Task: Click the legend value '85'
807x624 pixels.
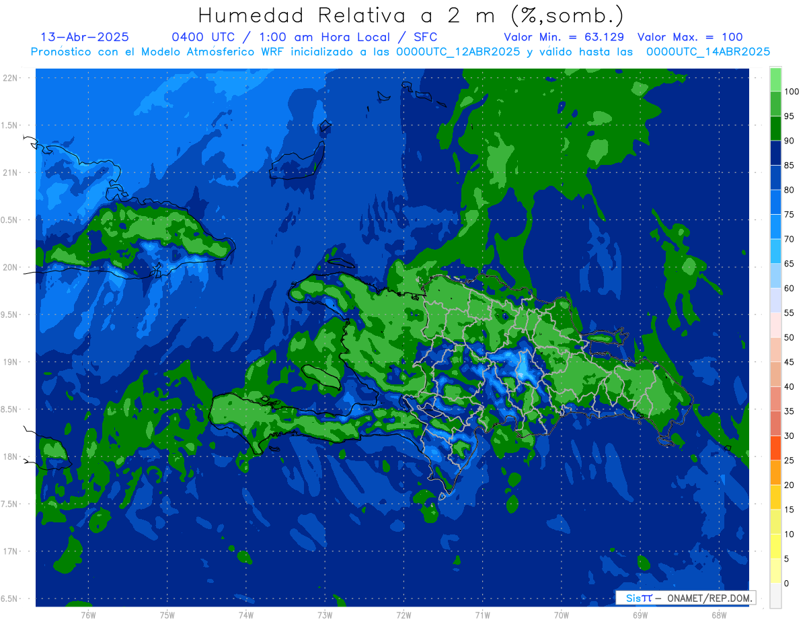Action: point(790,165)
